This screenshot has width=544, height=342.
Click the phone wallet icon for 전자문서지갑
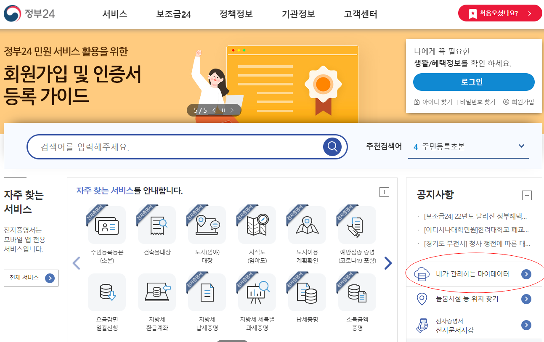(x=422, y=325)
